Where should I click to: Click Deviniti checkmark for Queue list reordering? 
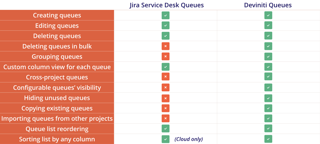268,129
